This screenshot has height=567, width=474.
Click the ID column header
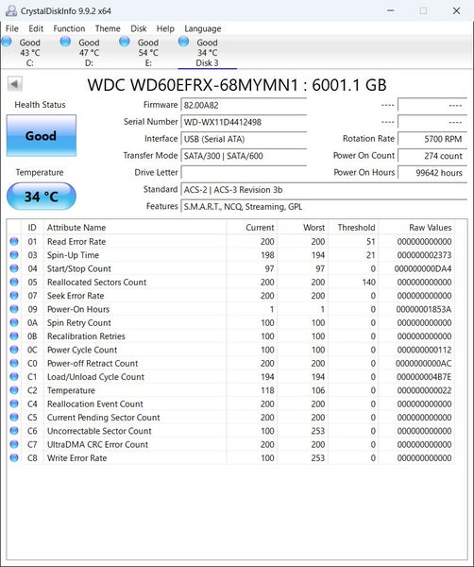(32, 228)
